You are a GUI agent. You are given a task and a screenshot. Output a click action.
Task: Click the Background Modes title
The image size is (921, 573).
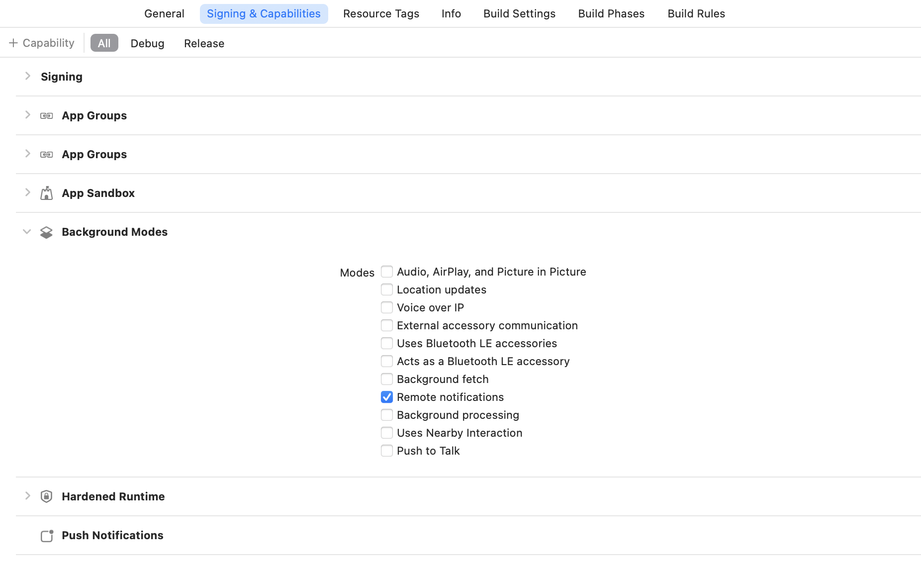[114, 232]
